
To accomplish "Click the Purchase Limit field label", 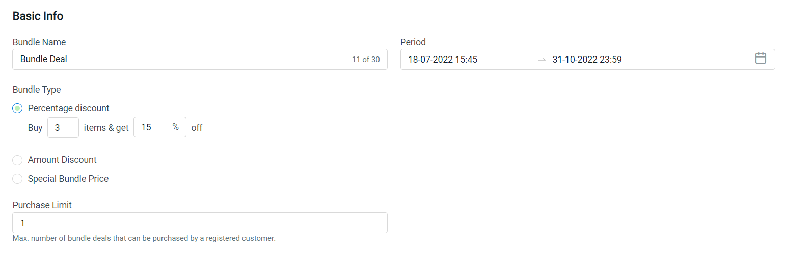I will 42,205.
